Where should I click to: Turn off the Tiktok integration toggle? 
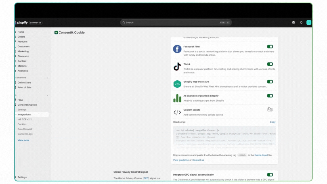pyautogui.click(x=270, y=64)
